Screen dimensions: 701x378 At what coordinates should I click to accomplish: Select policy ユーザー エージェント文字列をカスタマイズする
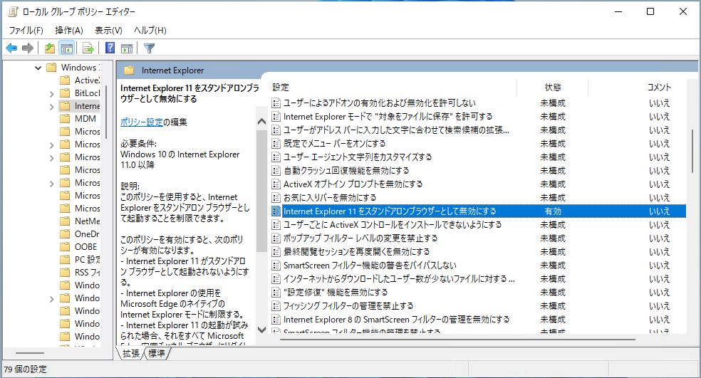click(358, 157)
